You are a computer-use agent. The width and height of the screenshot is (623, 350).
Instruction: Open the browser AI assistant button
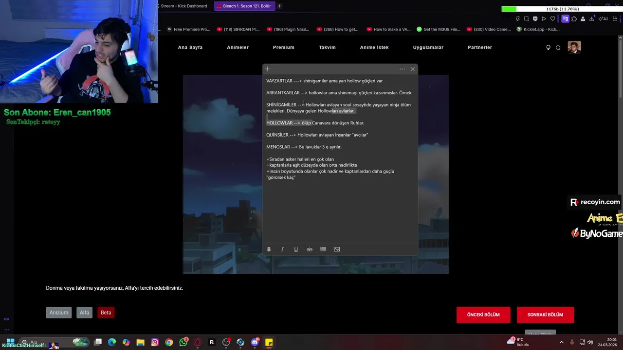(604, 19)
